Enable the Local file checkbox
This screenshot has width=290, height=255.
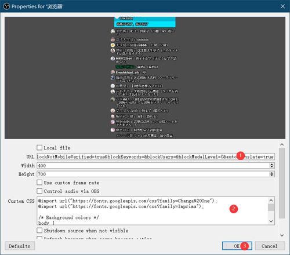(39, 148)
